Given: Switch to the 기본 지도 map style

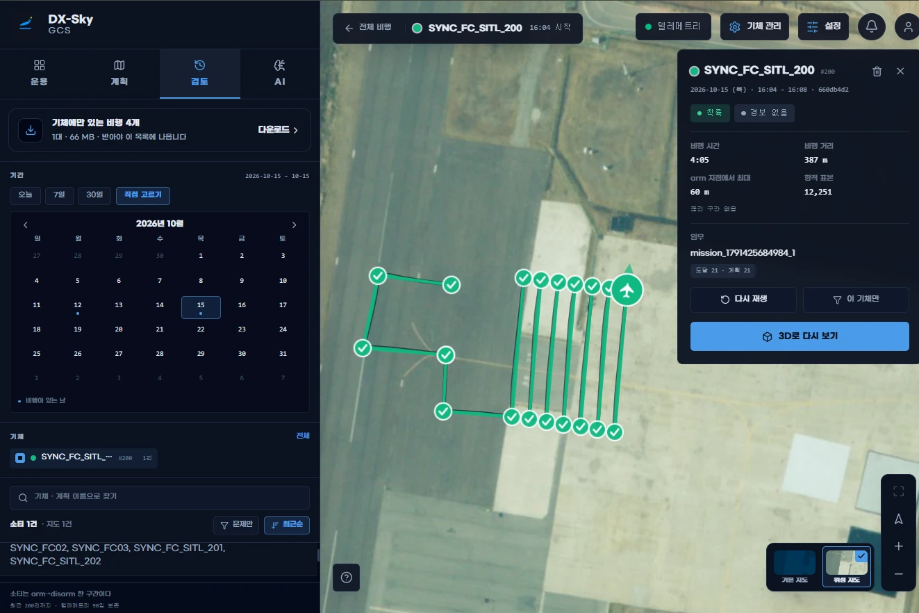Looking at the screenshot, I should [795, 566].
